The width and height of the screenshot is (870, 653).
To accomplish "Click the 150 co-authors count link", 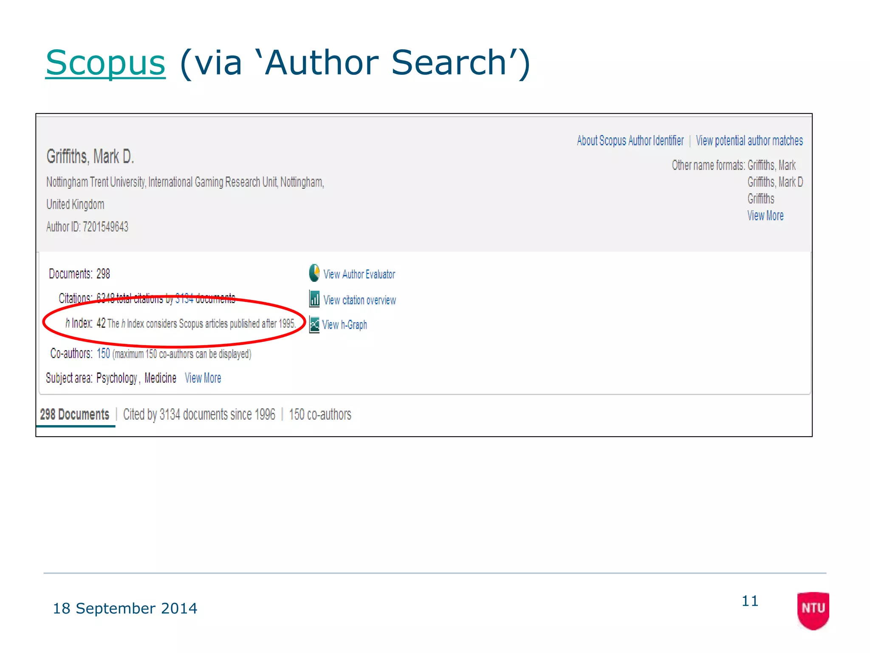I will pos(103,353).
